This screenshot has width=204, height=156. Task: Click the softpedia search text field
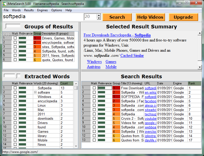43,17
